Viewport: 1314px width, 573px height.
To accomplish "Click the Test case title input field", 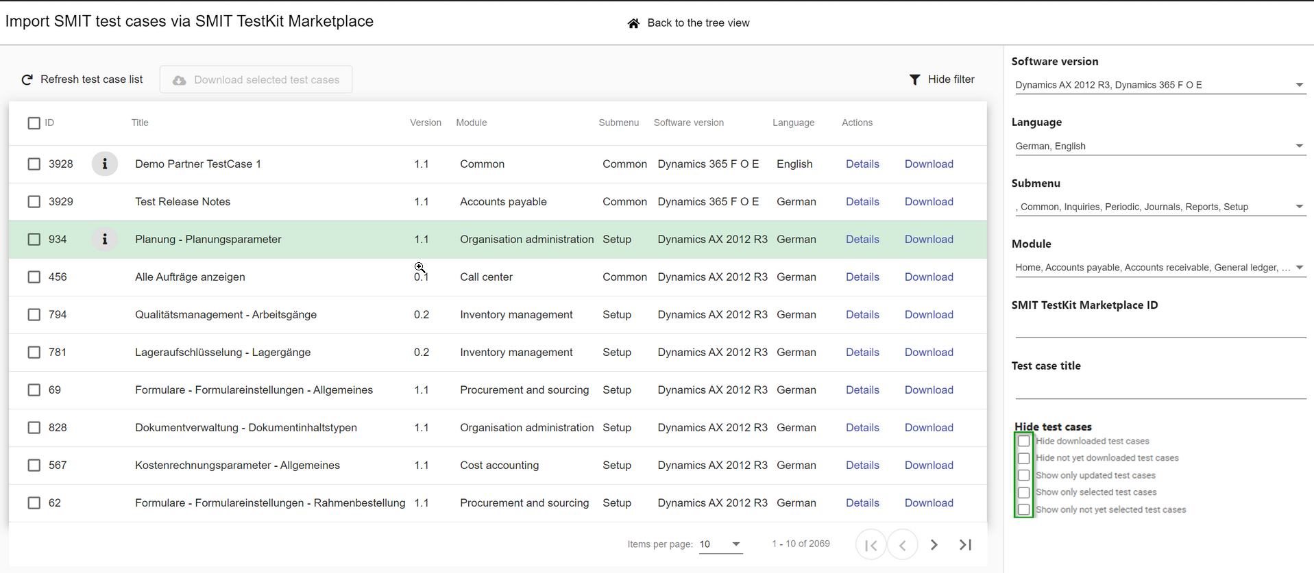I will pyautogui.click(x=1160, y=389).
